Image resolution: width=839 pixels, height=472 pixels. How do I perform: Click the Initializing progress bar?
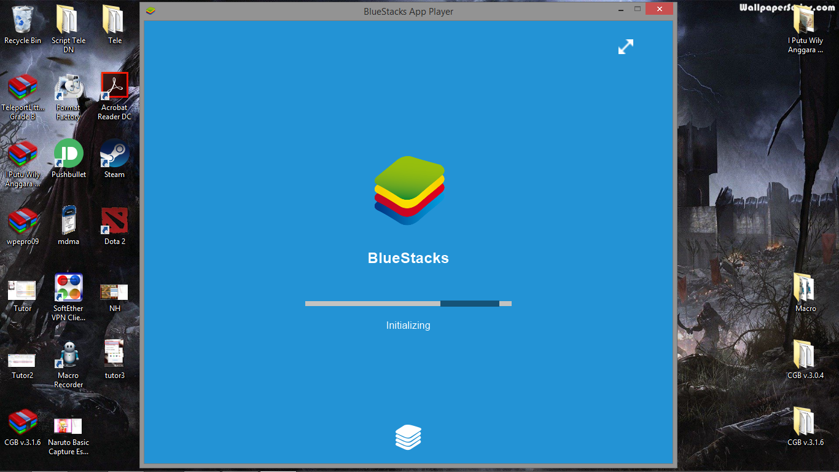point(408,304)
